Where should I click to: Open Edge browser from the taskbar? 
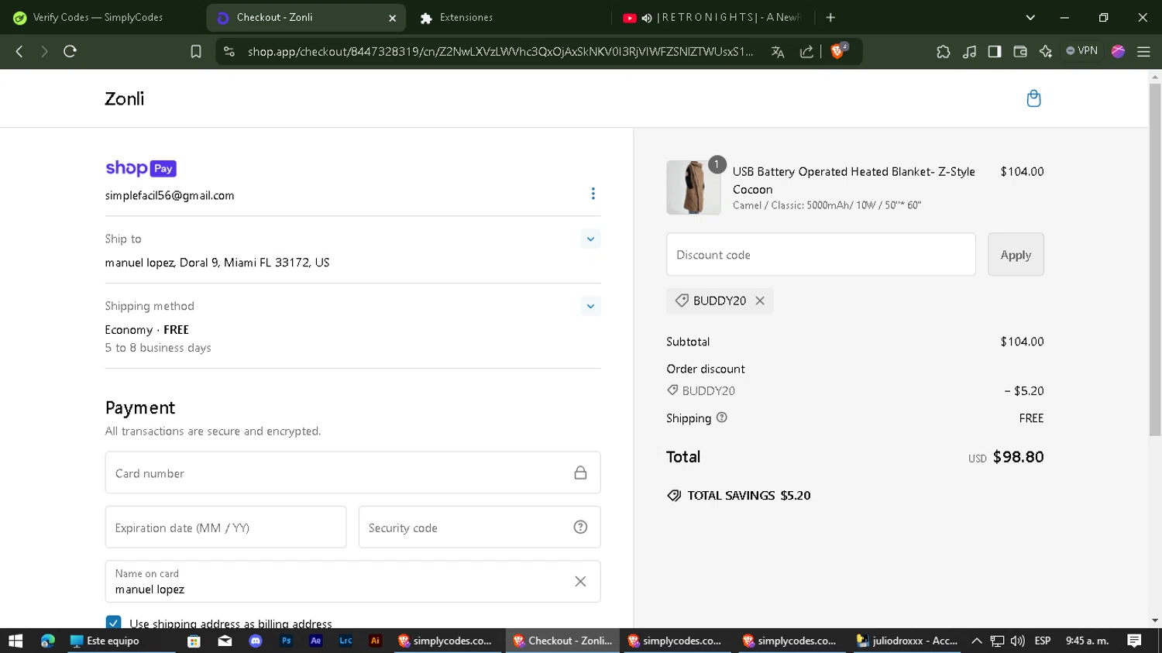(x=48, y=641)
